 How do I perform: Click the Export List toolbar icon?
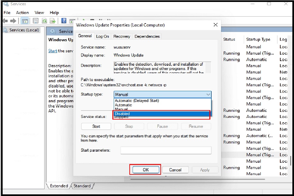click(x=53, y=21)
